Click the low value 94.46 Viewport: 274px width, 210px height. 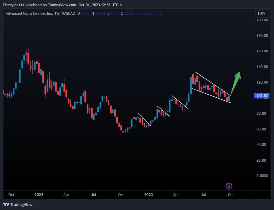coord(114,13)
